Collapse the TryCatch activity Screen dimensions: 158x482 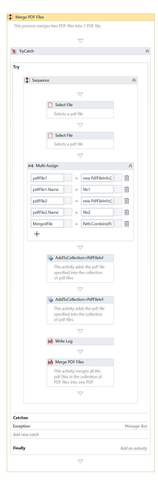tap(147, 51)
